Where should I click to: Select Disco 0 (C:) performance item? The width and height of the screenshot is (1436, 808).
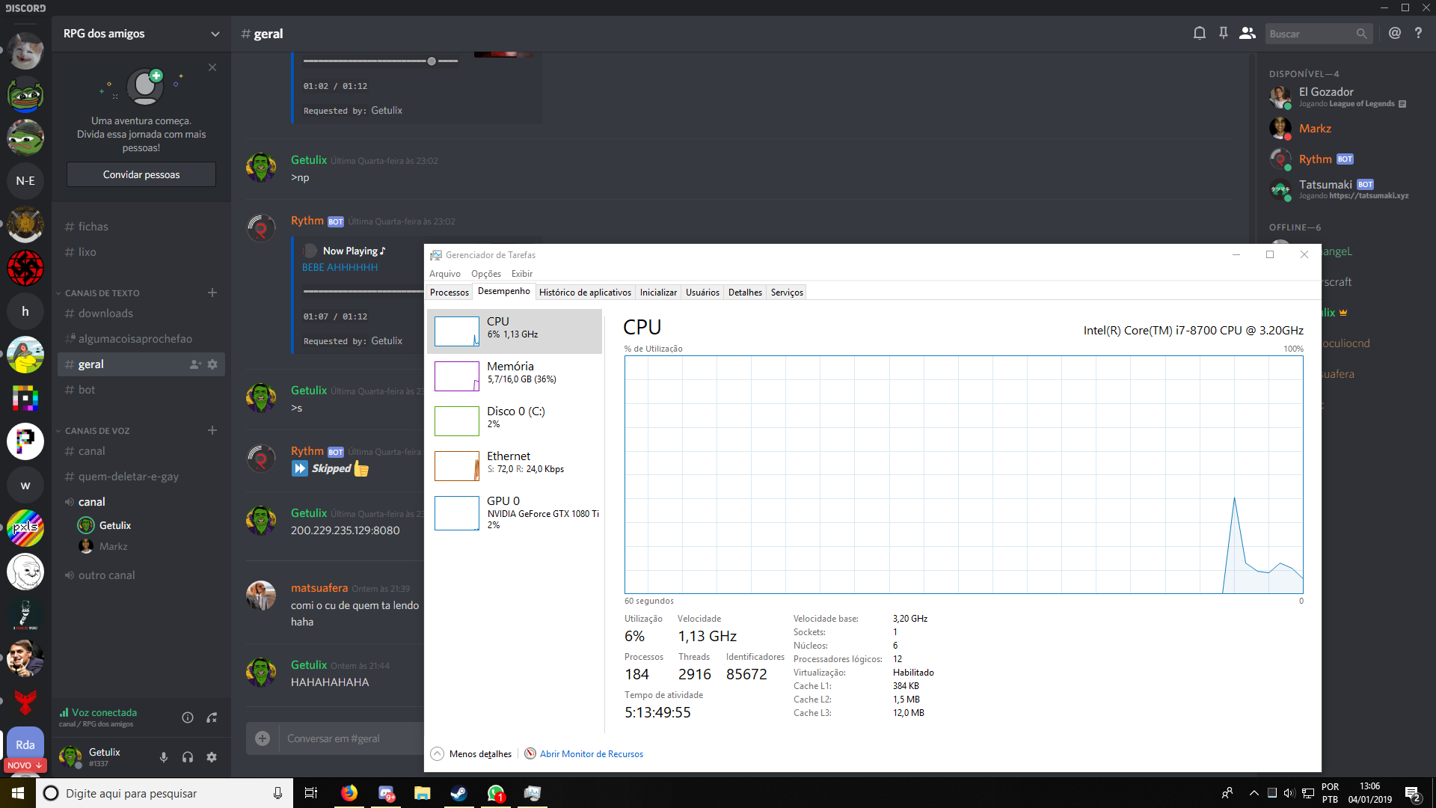tap(515, 420)
